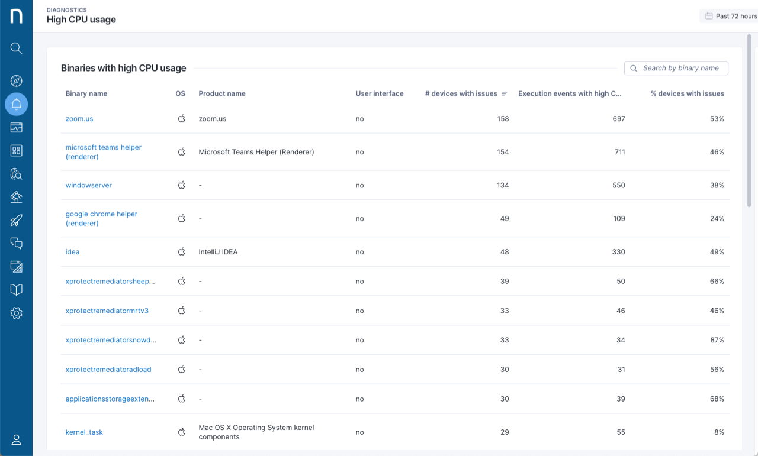Open the rocket launch icon in sidebar

click(16, 220)
